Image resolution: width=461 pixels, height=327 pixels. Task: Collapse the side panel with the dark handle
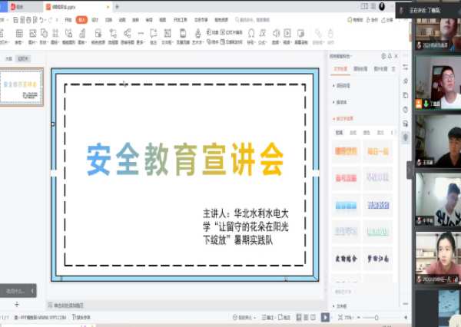[x=410, y=170]
